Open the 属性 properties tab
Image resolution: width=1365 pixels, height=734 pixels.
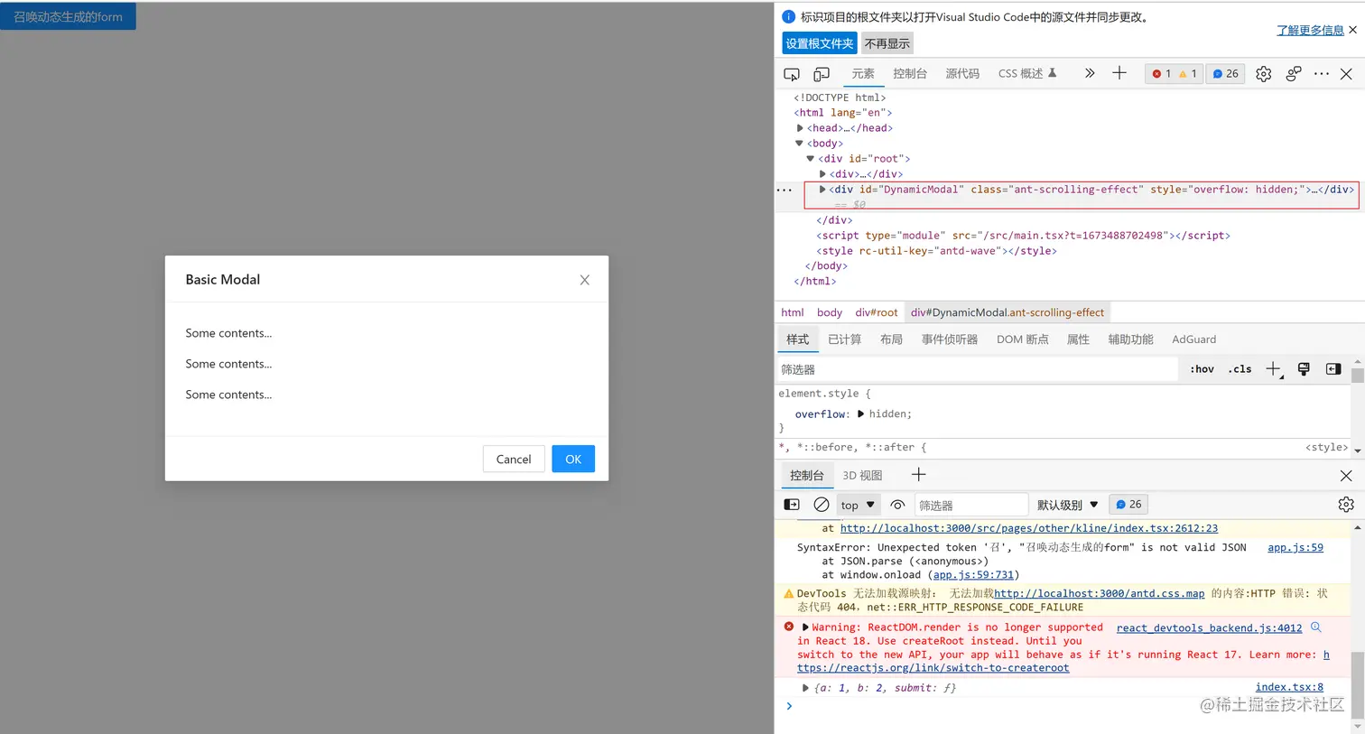(x=1078, y=339)
